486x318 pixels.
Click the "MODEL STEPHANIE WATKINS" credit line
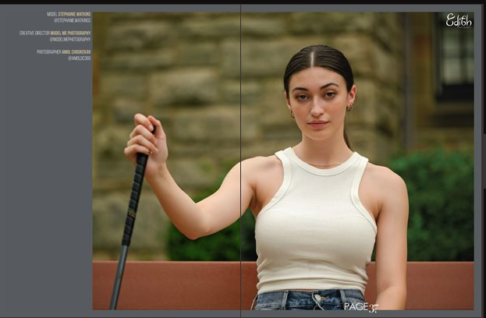pos(69,14)
